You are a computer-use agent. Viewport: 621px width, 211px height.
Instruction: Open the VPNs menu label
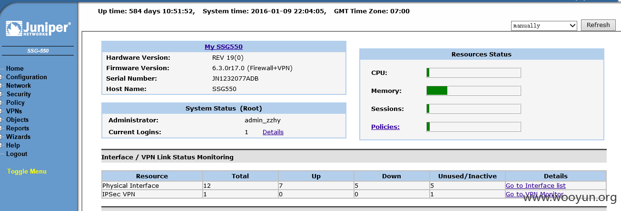[x=14, y=111]
